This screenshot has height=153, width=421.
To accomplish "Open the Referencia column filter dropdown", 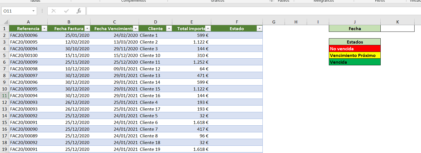I will 44,28.
